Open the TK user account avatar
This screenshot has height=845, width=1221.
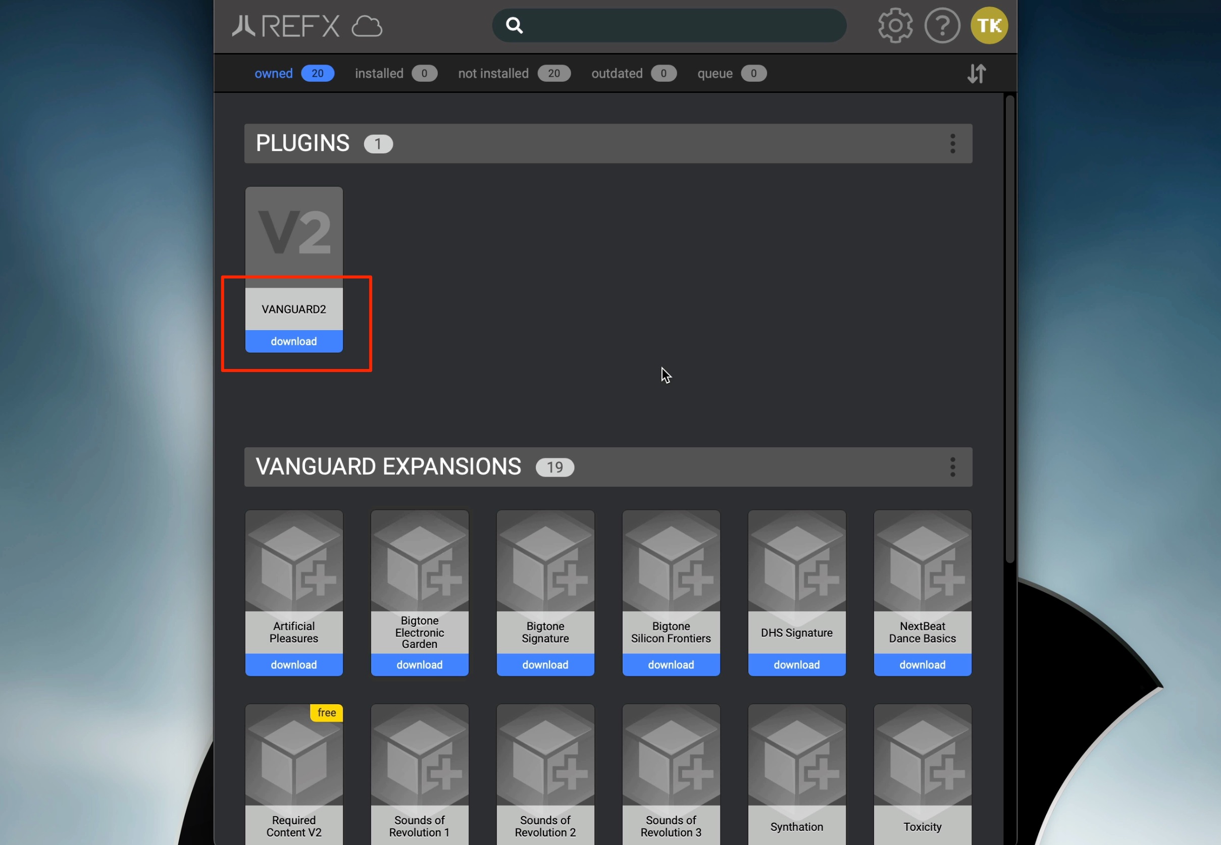click(x=989, y=25)
